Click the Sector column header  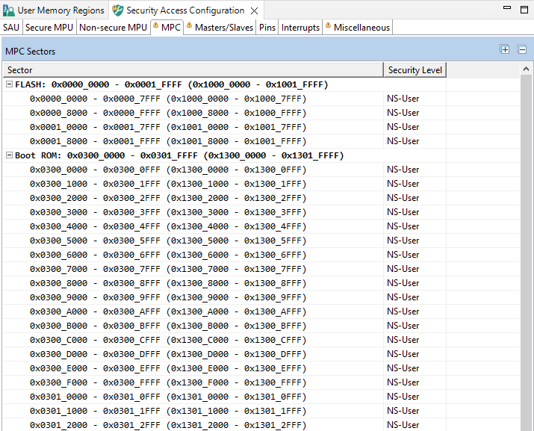pyautogui.click(x=20, y=69)
